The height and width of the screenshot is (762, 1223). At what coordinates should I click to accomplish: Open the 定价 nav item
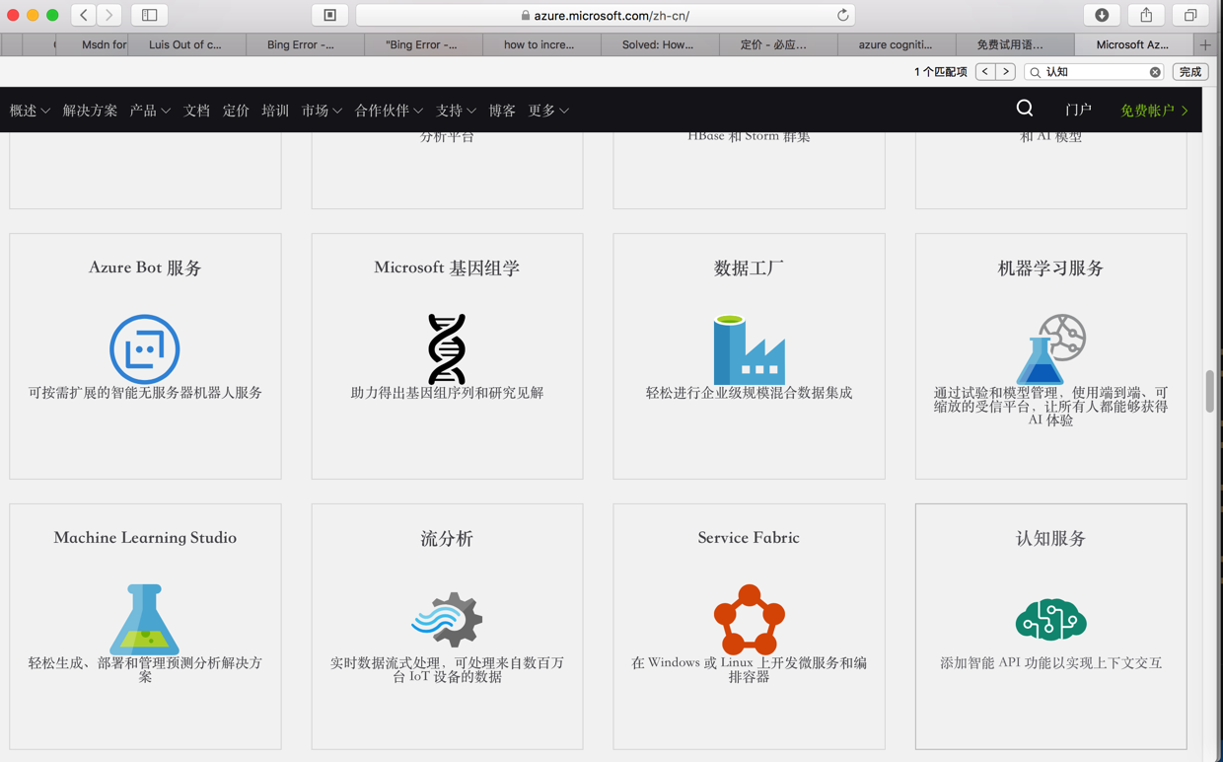pos(236,111)
